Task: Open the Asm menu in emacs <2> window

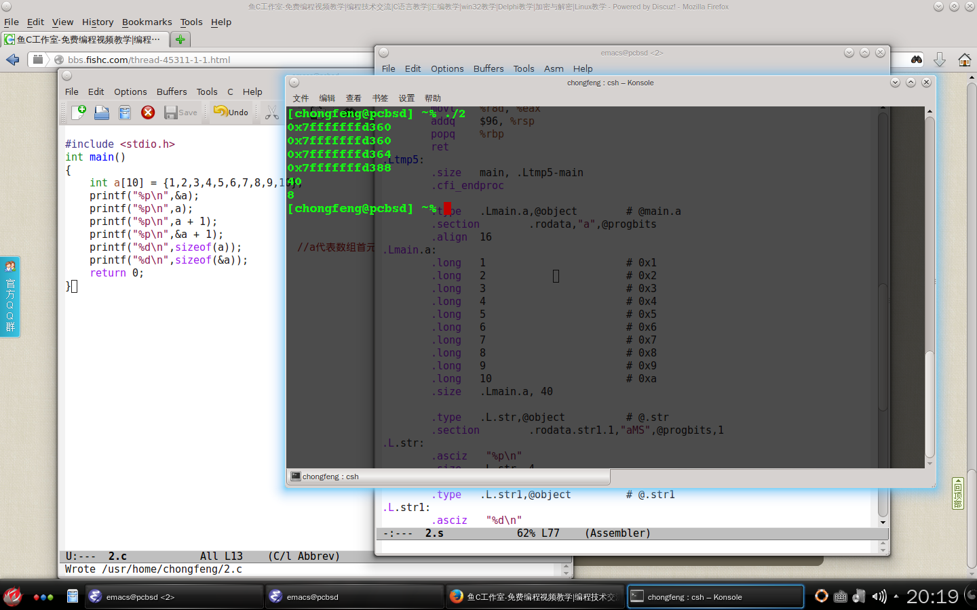Action: 554,68
